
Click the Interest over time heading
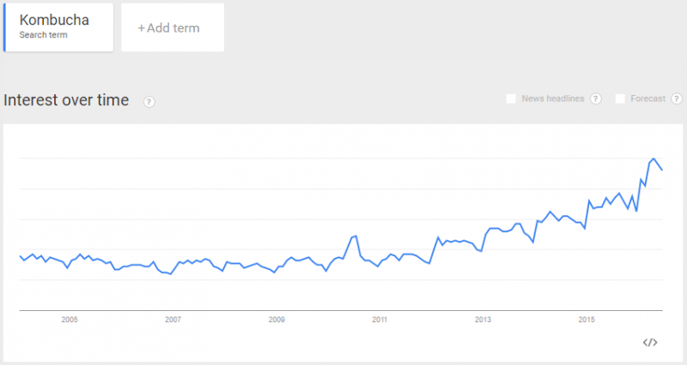pos(66,101)
